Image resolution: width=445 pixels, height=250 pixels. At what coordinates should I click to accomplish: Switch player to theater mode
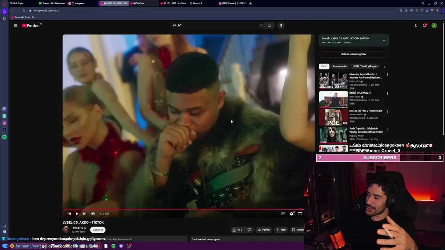(300, 214)
